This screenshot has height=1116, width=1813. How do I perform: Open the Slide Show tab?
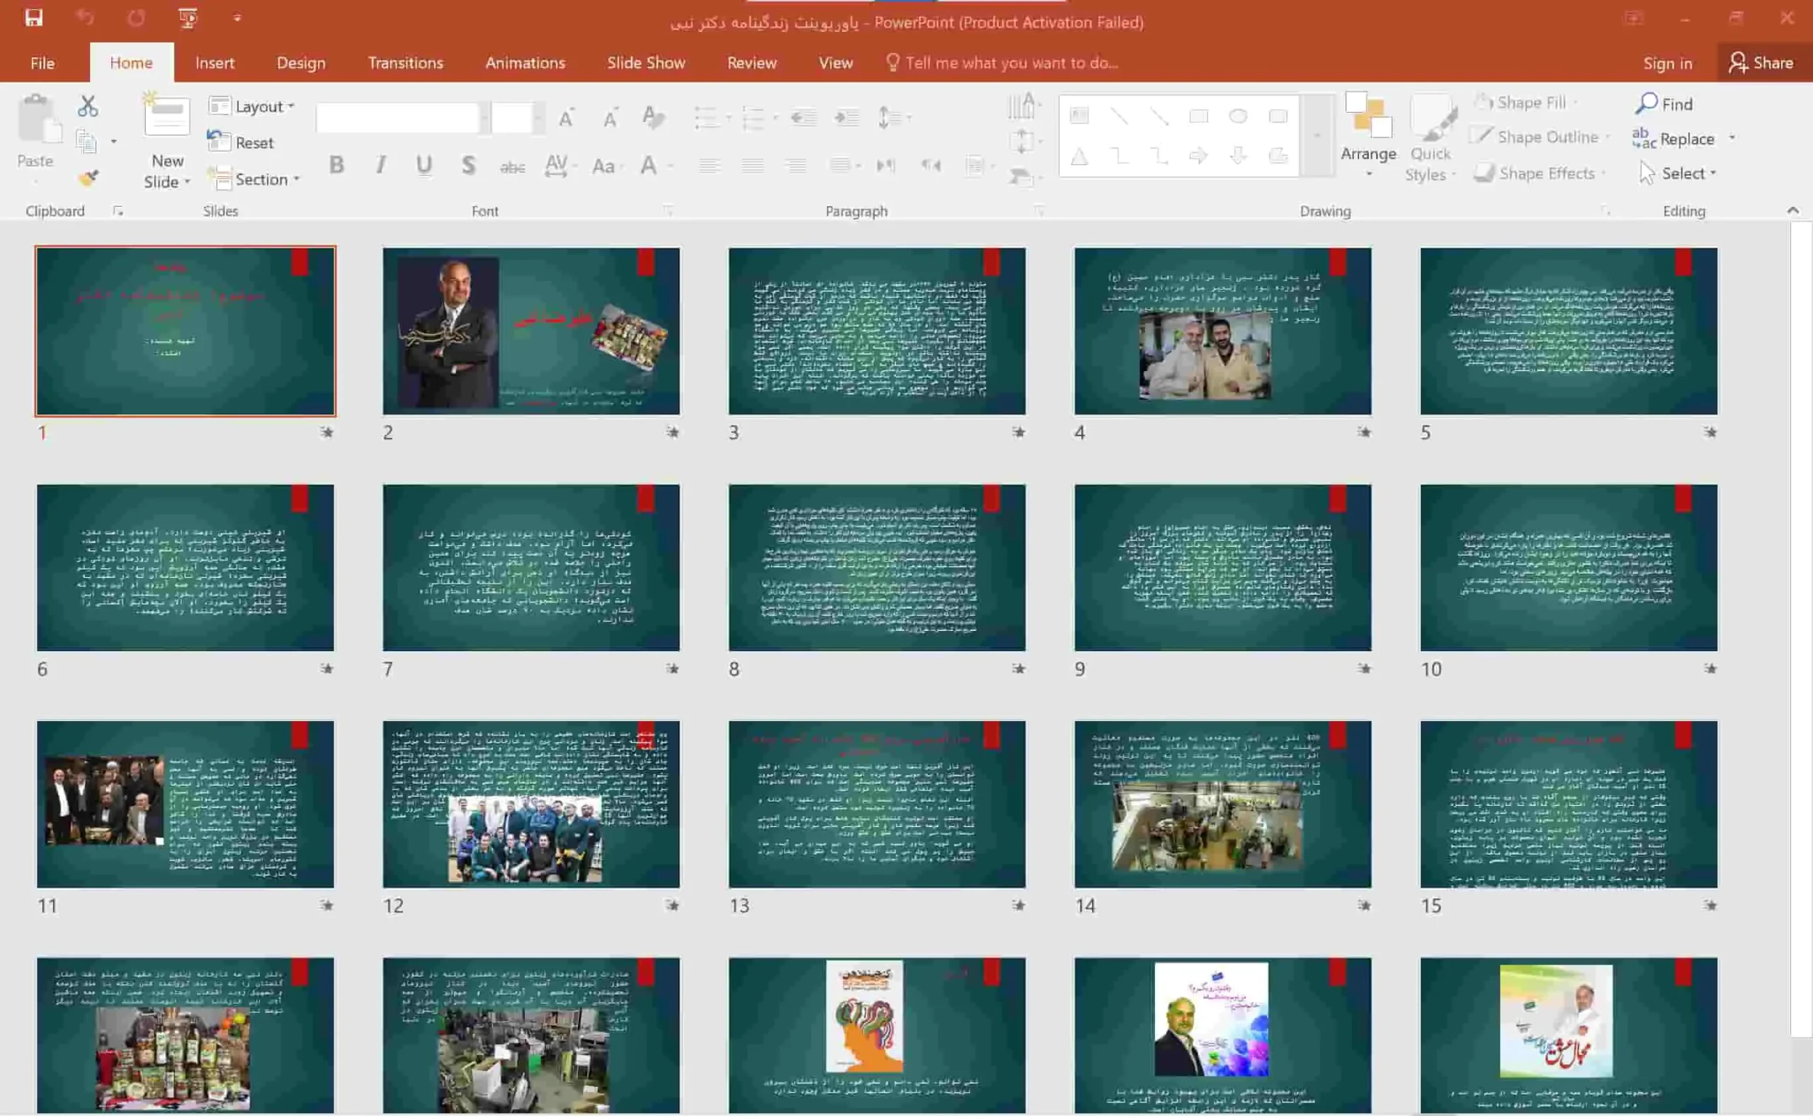[x=646, y=63]
